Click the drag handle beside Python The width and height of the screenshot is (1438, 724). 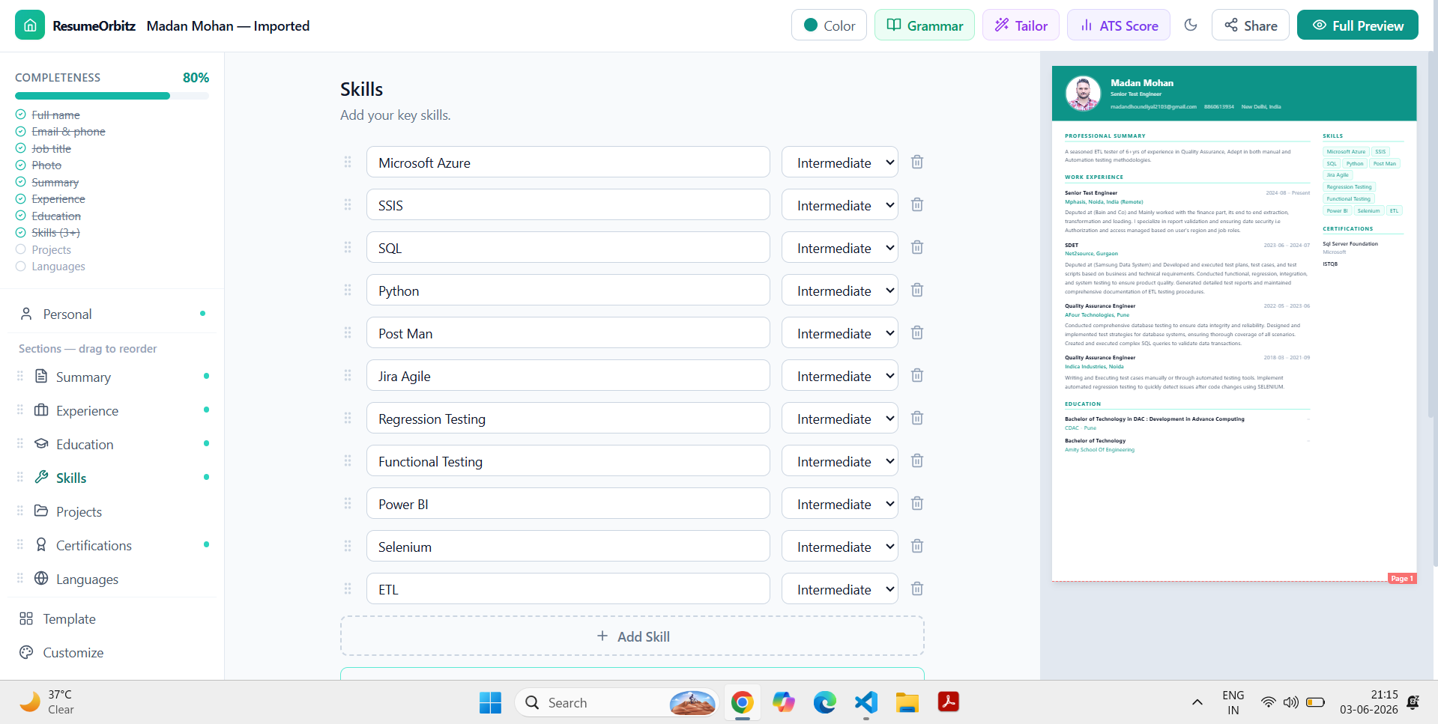pyautogui.click(x=348, y=290)
